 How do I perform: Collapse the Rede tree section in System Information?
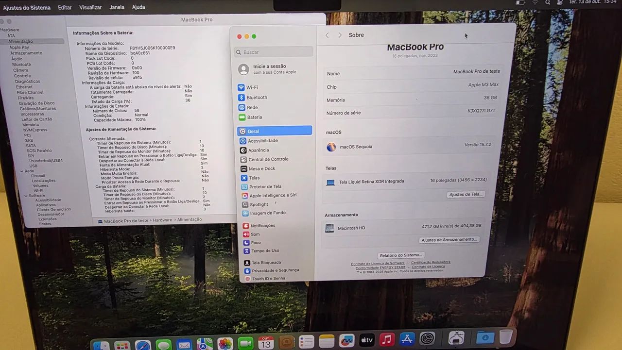pos(22,171)
